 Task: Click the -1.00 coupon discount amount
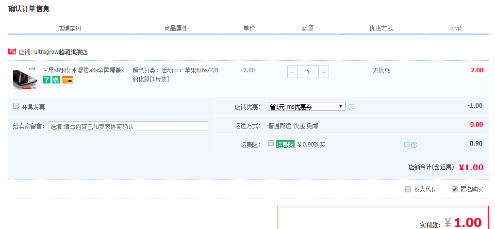coord(475,106)
